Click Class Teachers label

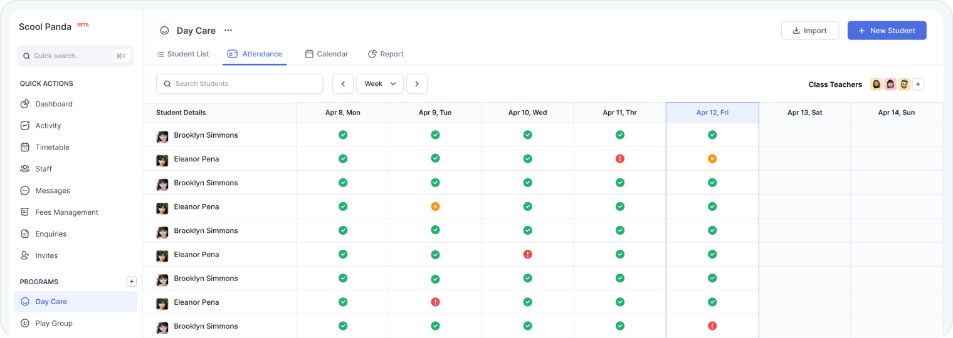point(835,84)
